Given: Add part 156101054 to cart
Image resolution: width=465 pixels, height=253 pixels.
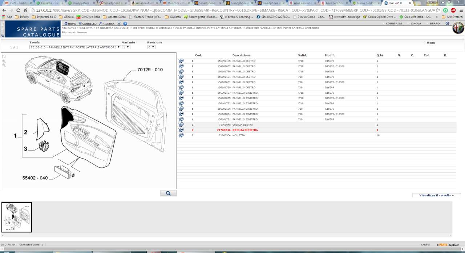Looking at the screenshot, I should pos(181,114).
